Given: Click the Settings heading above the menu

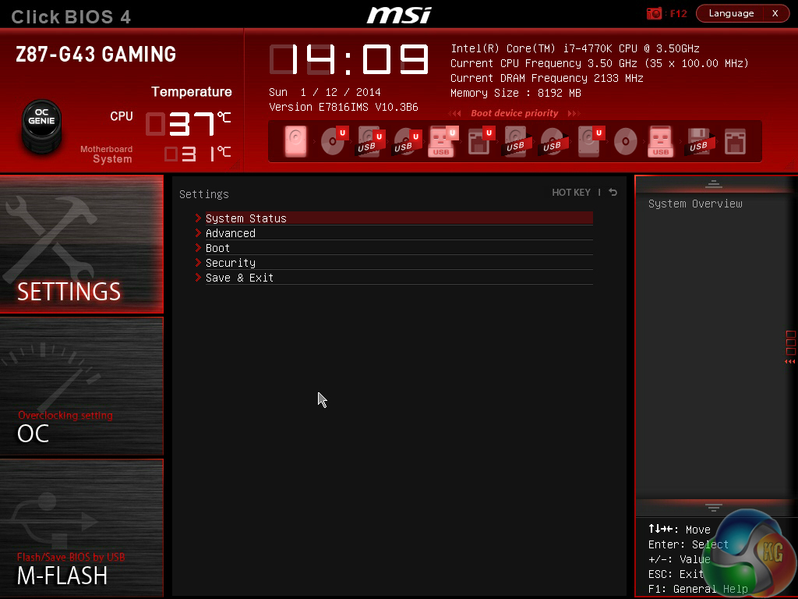Looking at the screenshot, I should tap(204, 194).
